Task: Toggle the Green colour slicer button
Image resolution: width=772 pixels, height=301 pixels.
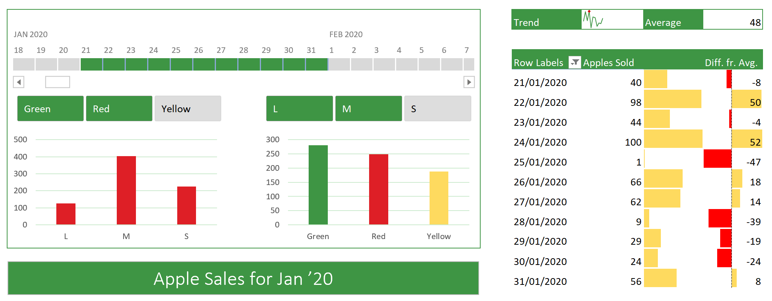Action: coord(50,108)
